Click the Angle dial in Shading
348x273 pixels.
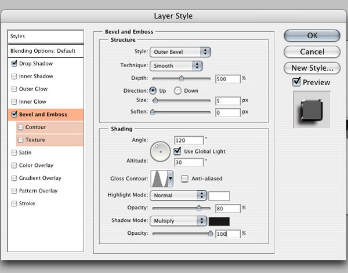coord(161,152)
